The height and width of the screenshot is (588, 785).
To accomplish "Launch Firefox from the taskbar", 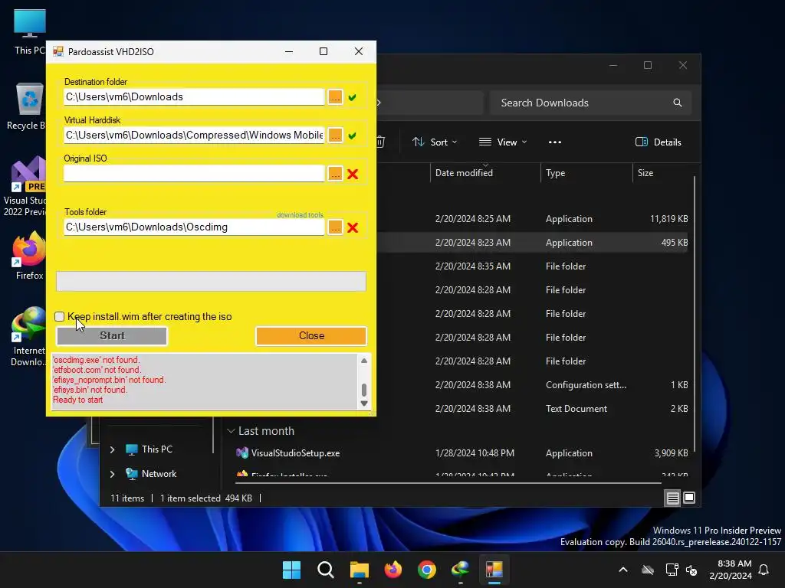I will tap(393, 570).
